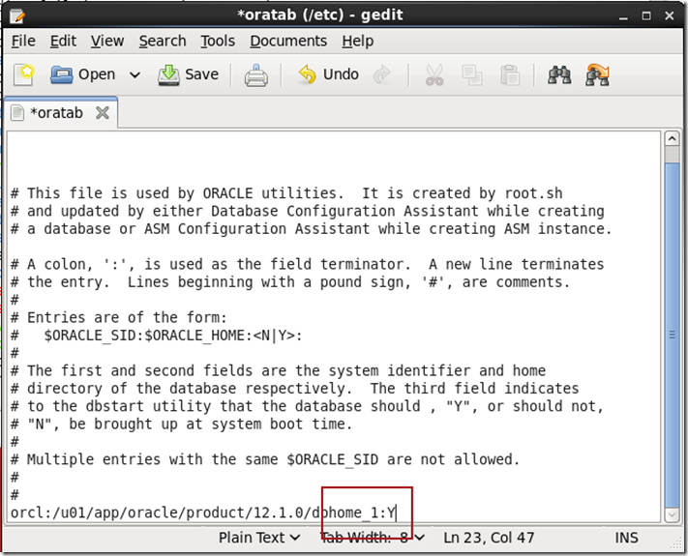688x556 pixels.
Task: Open the Documents menu
Action: coord(288,42)
